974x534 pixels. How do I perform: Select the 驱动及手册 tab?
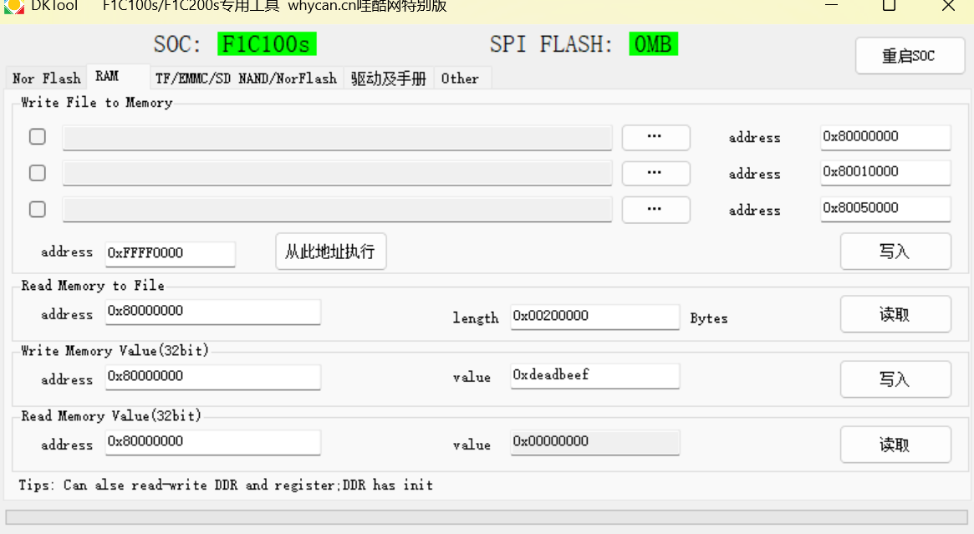click(x=388, y=79)
